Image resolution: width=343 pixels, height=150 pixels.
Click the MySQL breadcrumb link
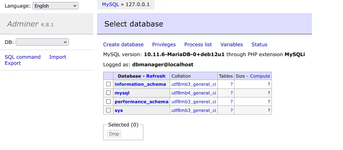pos(110,4)
